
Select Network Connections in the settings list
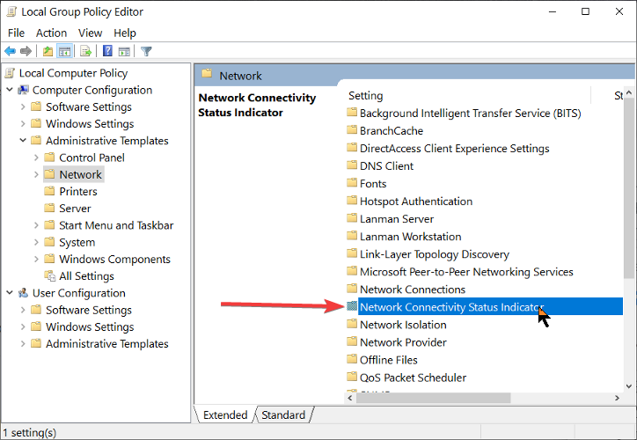[413, 290]
